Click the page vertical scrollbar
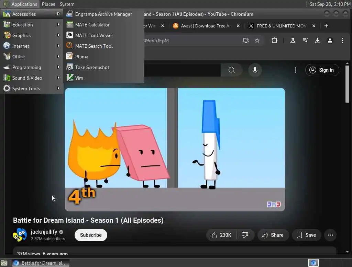352x267 pixels. click(x=347, y=84)
